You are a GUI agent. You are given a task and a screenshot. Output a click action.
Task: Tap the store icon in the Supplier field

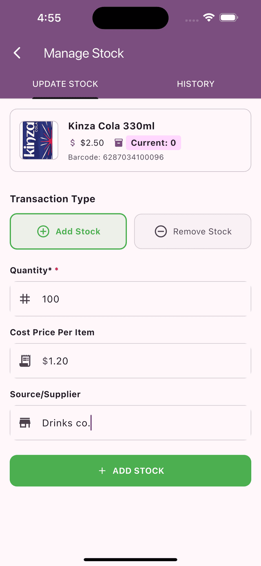pos(25,423)
